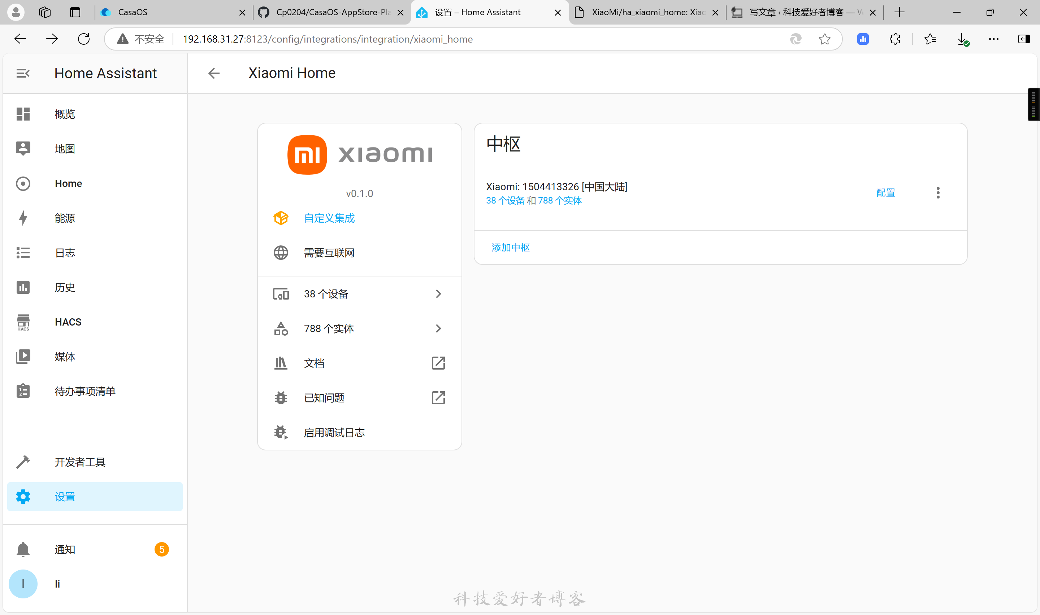The image size is (1040, 615).
Task: Switch to the XiaoMi/ha_xiaomi_home tab
Action: (x=647, y=12)
